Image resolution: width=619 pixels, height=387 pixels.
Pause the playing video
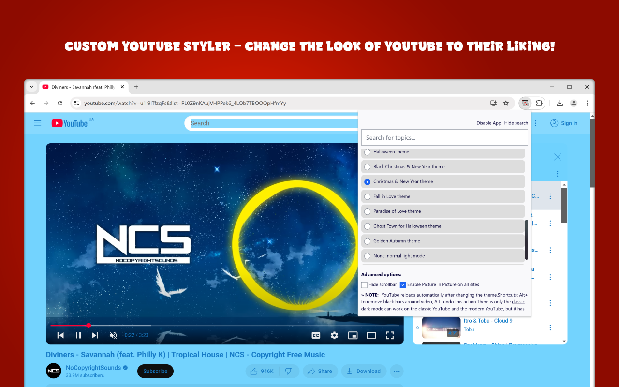tap(78, 335)
